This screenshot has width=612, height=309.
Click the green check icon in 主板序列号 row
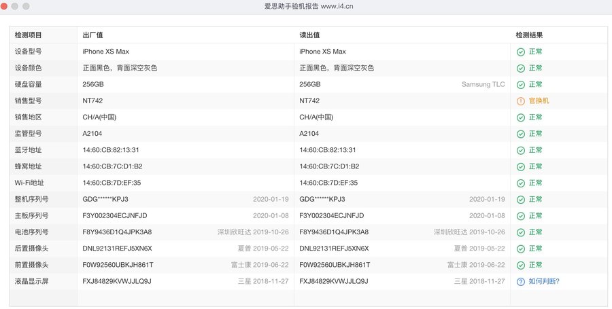[x=521, y=216]
